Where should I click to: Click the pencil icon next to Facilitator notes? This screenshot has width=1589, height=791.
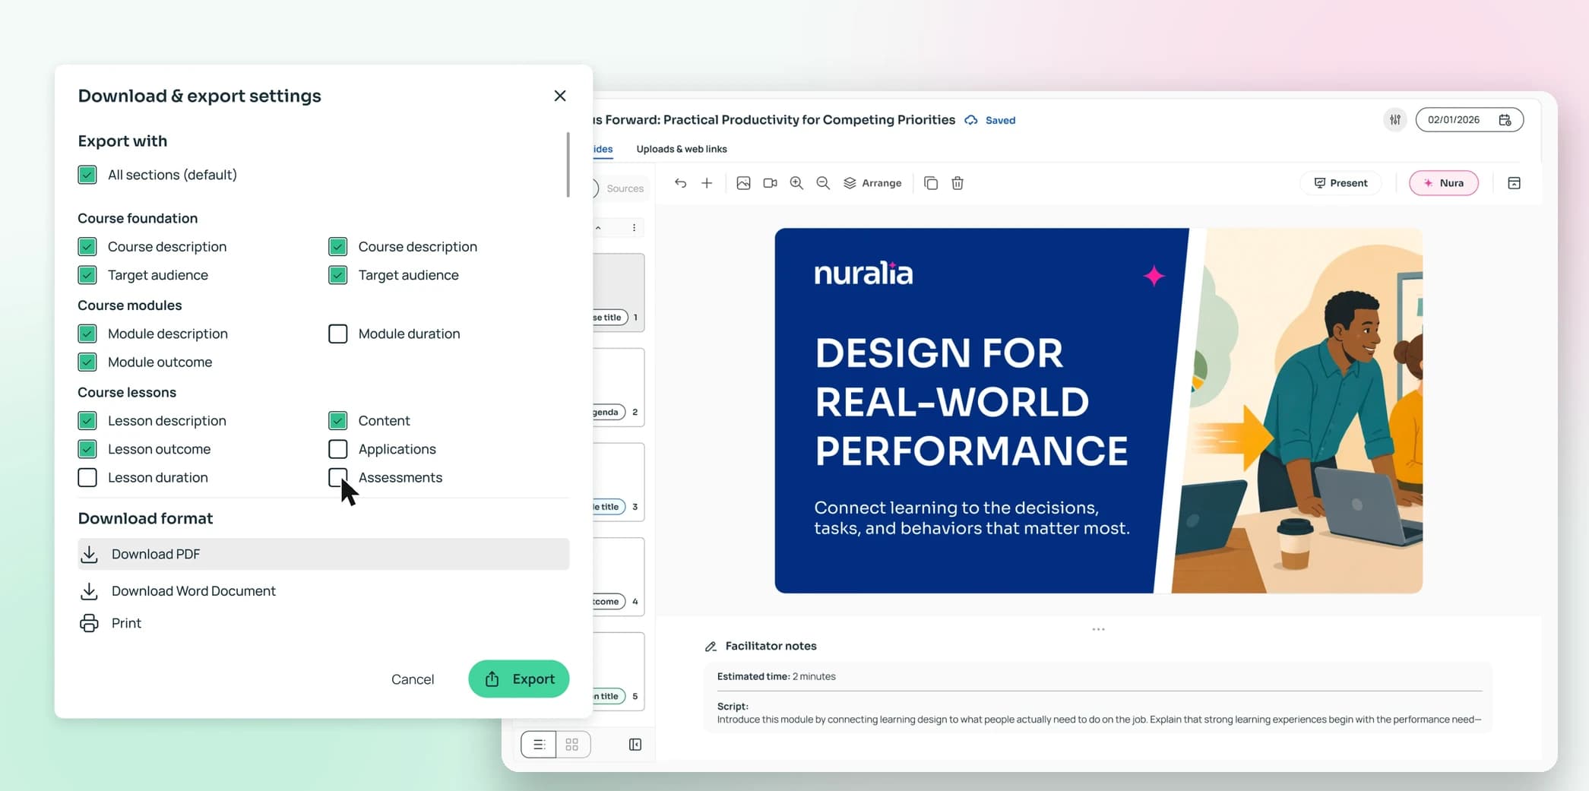tap(711, 647)
